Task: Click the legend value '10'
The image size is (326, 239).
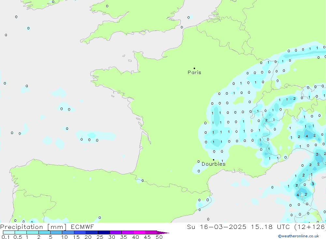Action: click(x=65, y=237)
